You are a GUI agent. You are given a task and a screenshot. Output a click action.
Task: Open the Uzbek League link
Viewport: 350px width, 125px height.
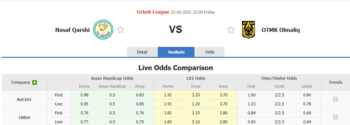point(153,12)
